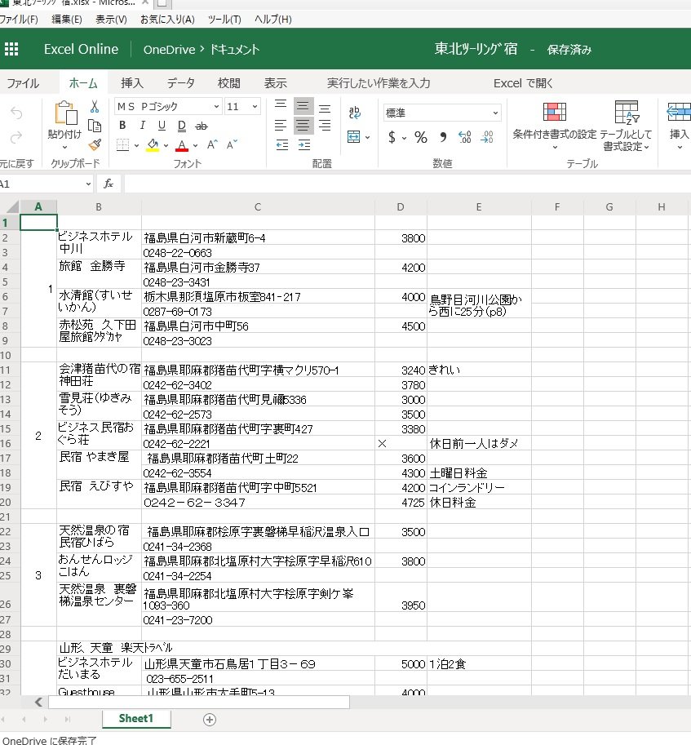Align text to the bottom

tap(325, 109)
